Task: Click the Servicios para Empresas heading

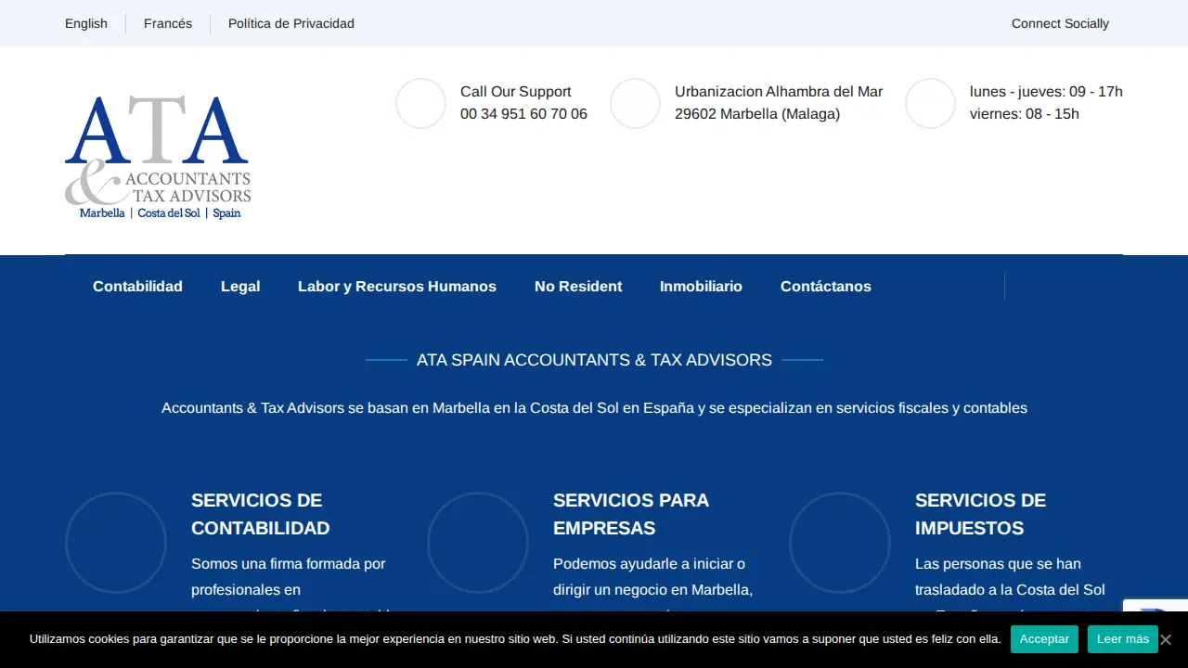Action: pyautogui.click(x=631, y=514)
